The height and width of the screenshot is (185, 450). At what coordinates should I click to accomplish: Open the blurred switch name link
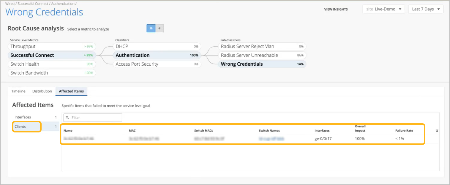coord(271,139)
